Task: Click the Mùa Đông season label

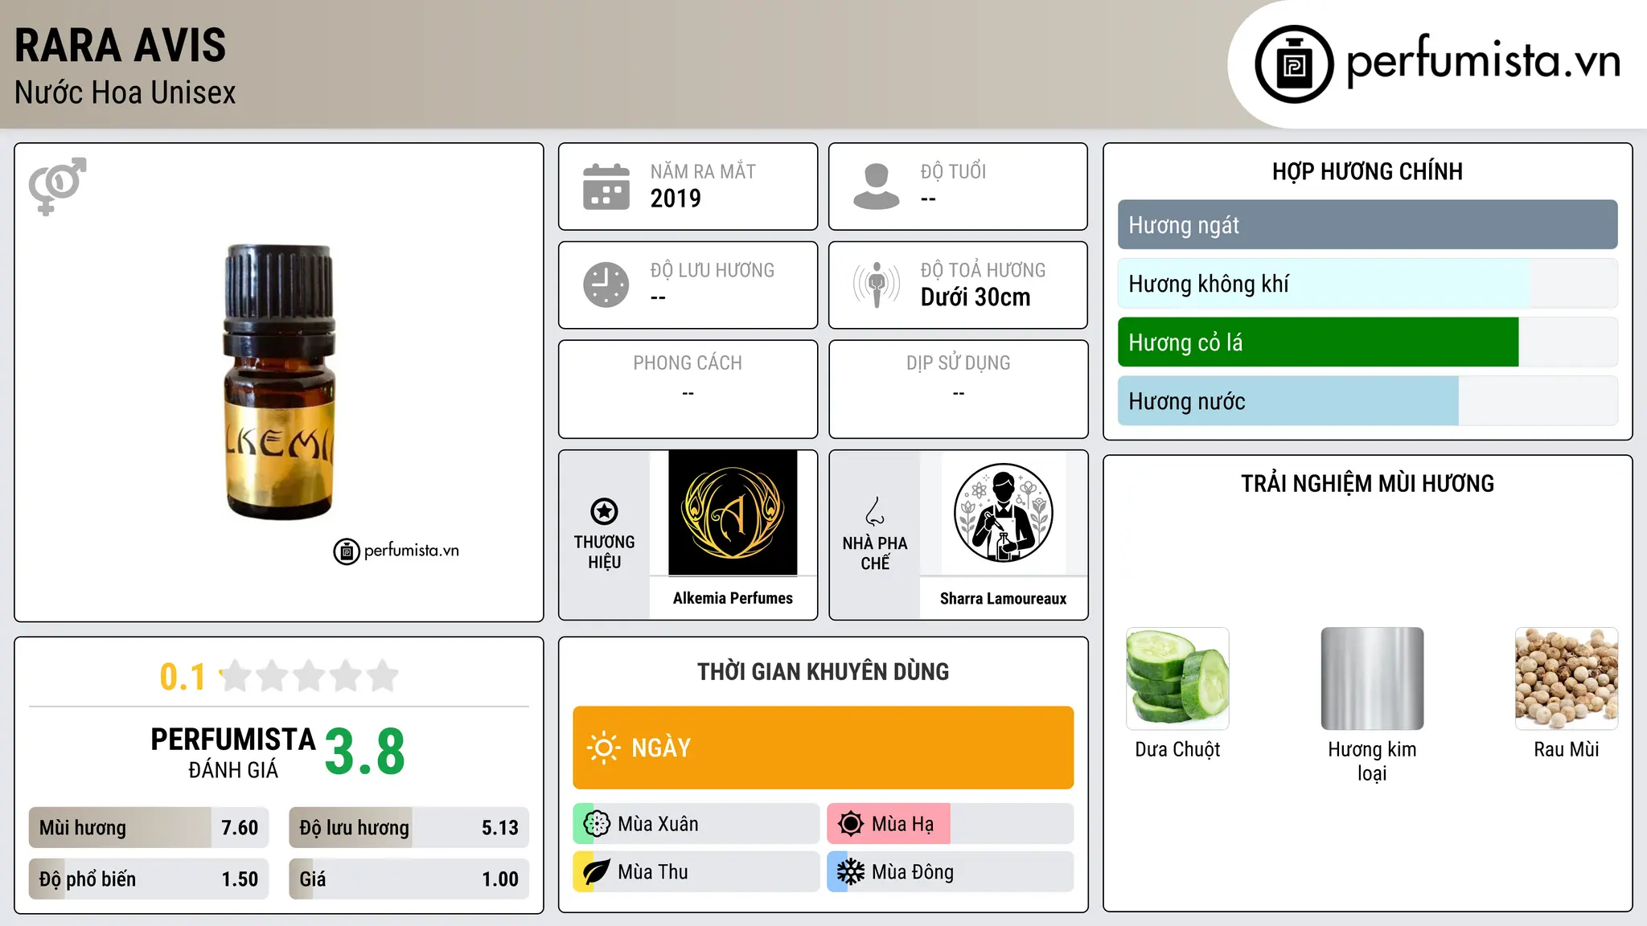Action: pos(913,872)
